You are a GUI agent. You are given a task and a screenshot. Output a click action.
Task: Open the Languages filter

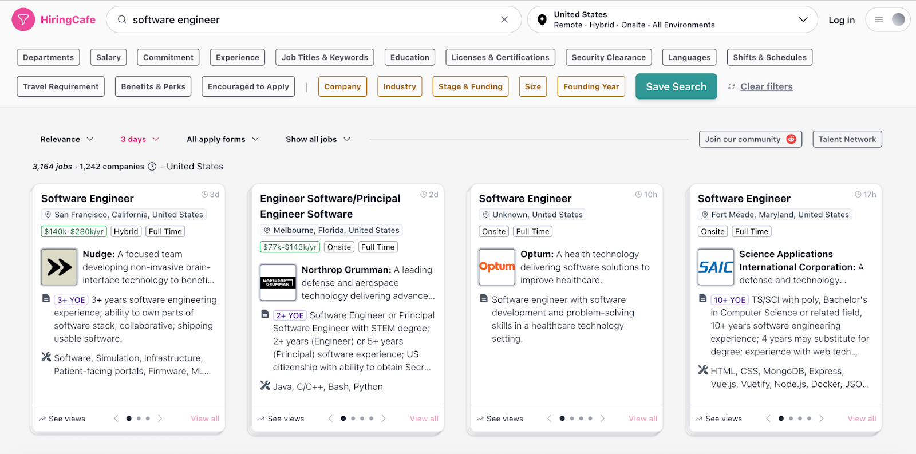click(x=689, y=57)
